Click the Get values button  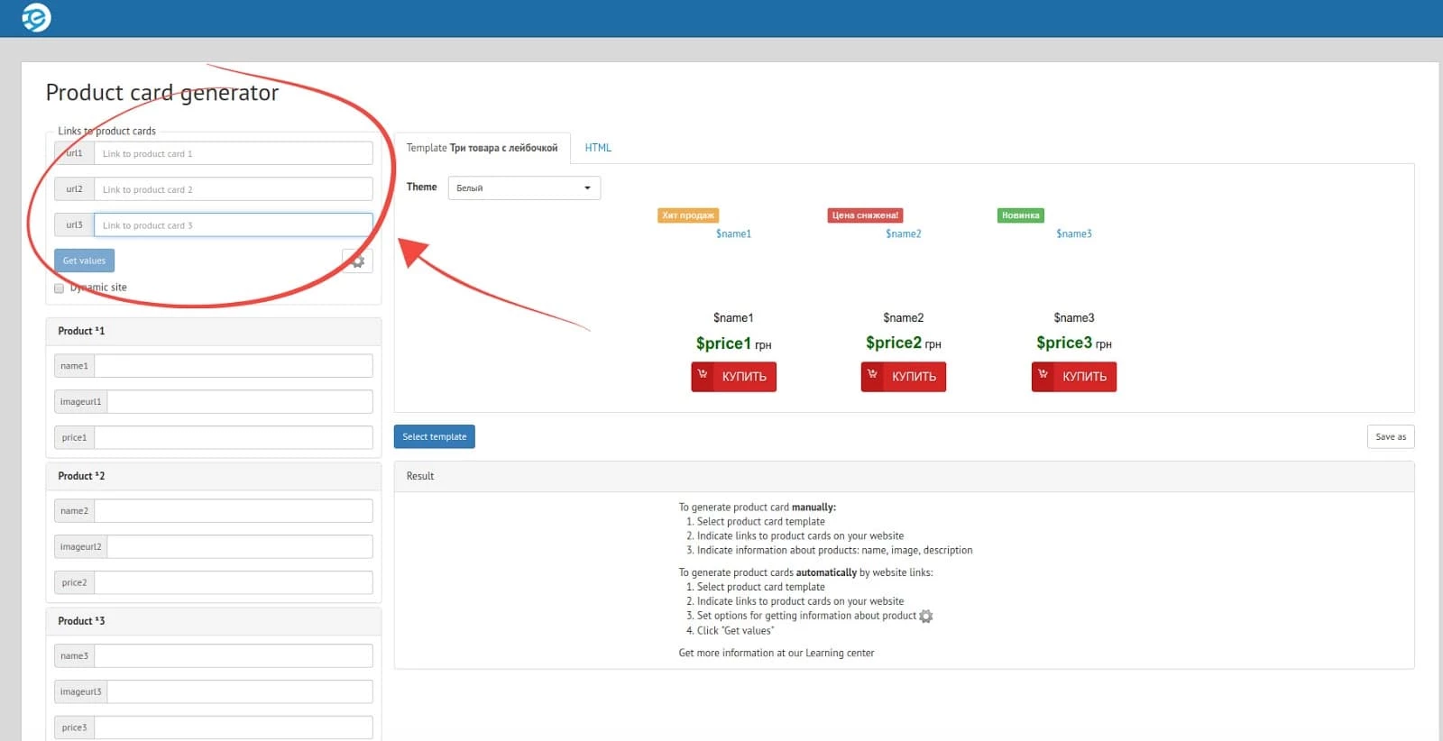[x=84, y=261]
